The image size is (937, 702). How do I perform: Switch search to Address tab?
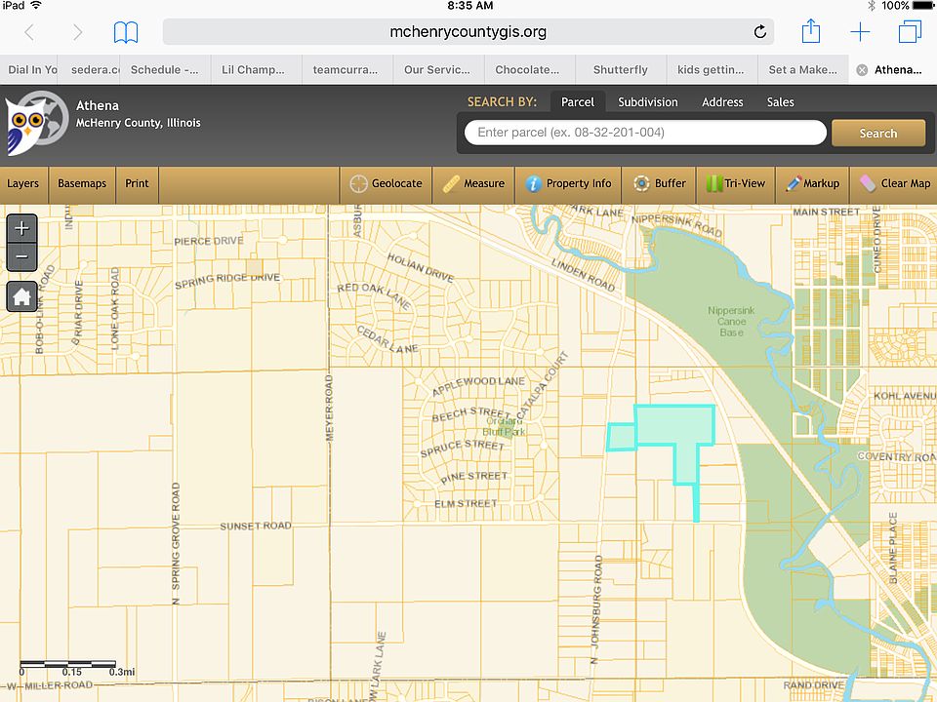(722, 101)
